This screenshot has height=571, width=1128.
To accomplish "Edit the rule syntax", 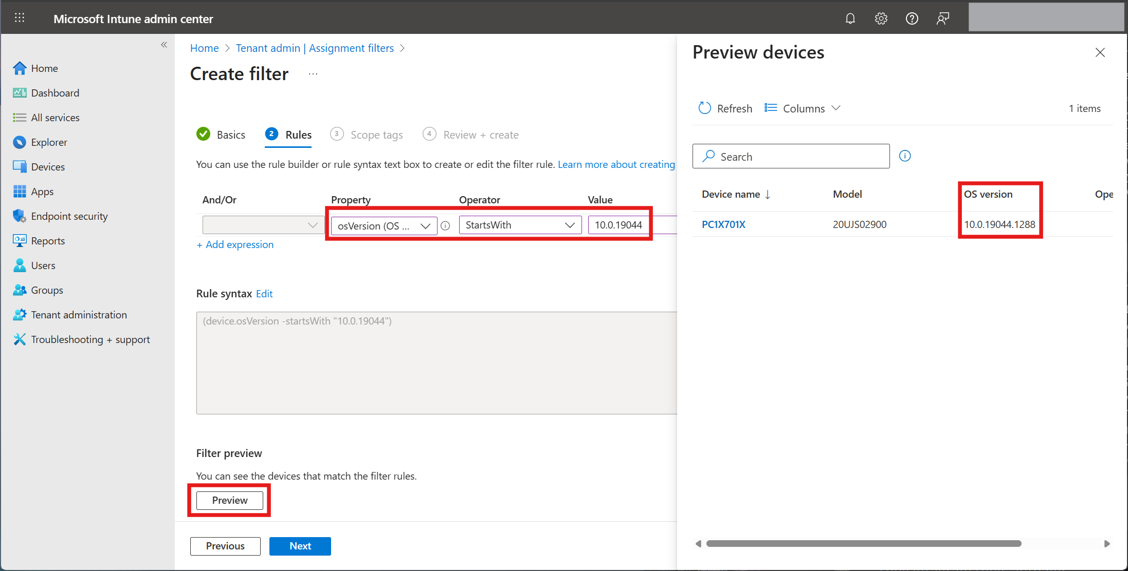I will pos(264,294).
